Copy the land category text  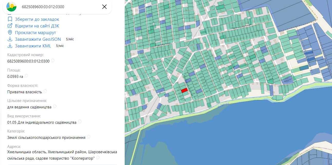[89, 137]
